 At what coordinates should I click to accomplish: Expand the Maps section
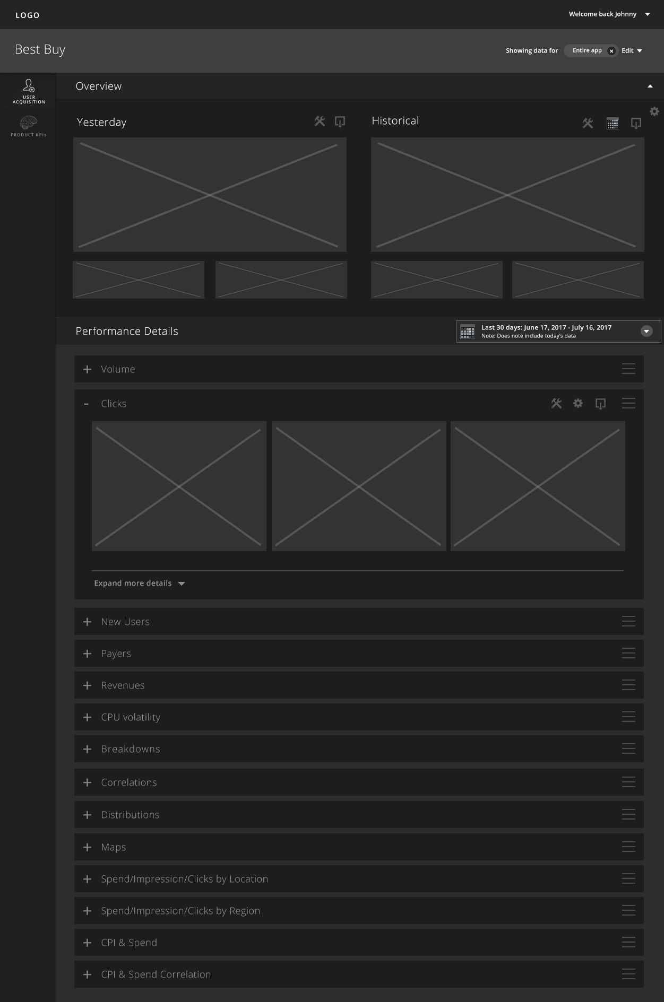[88, 847]
